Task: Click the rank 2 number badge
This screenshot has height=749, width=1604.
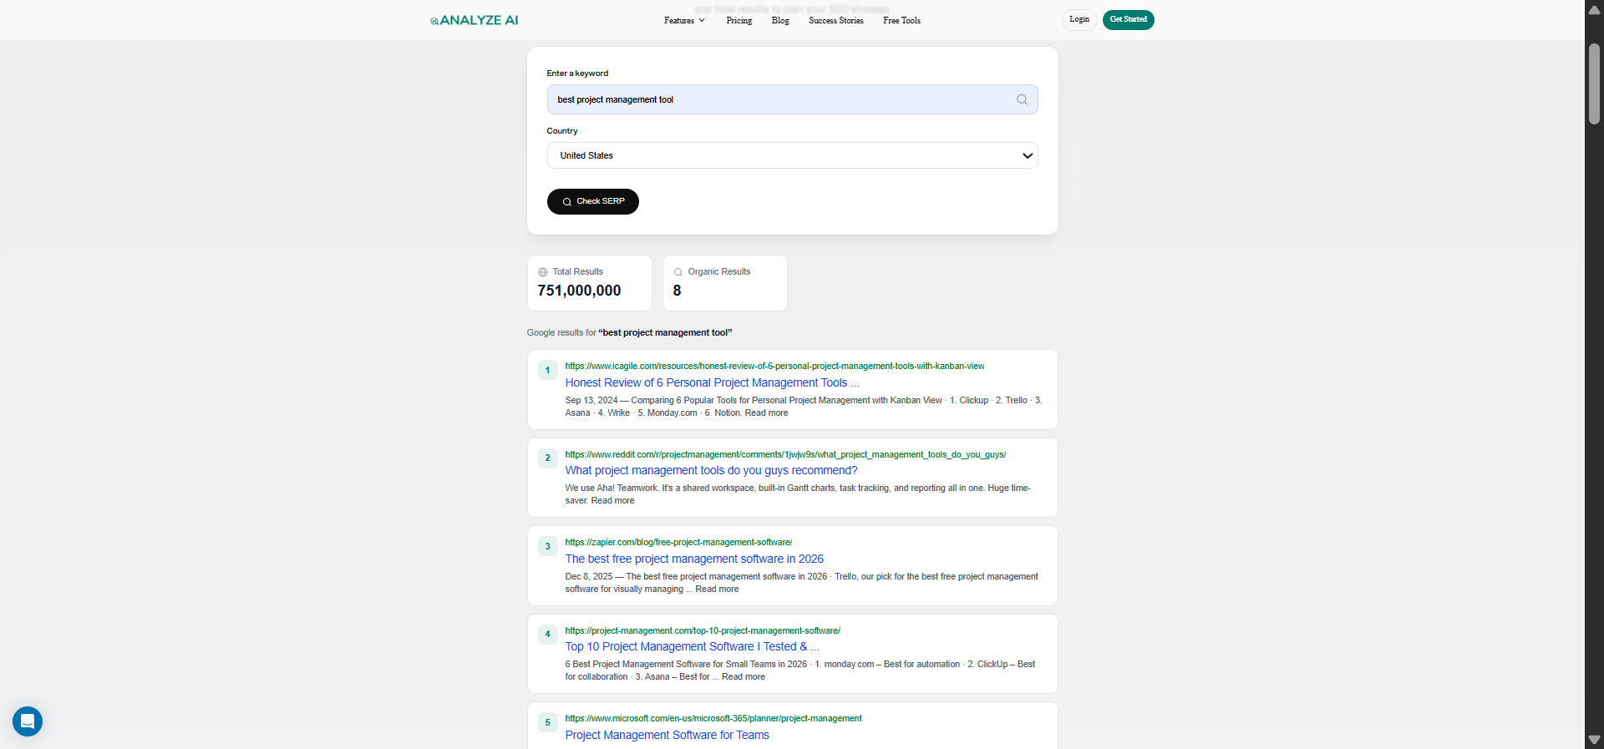Action: click(x=548, y=458)
